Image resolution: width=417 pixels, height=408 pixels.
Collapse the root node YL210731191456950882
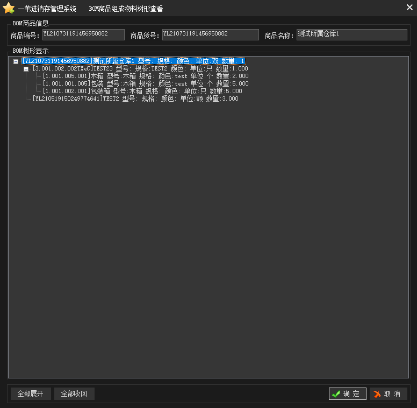point(16,61)
